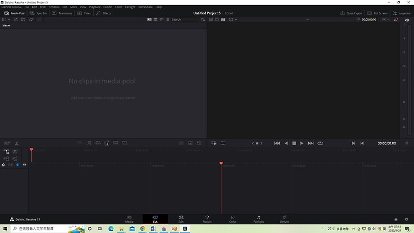Open the Help menu
The height and width of the screenshot is (233, 414).
pyautogui.click(x=159, y=7)
